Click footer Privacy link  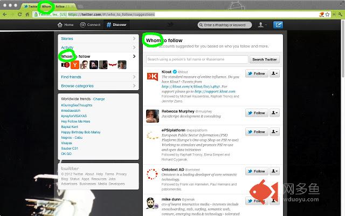(121, 174)
